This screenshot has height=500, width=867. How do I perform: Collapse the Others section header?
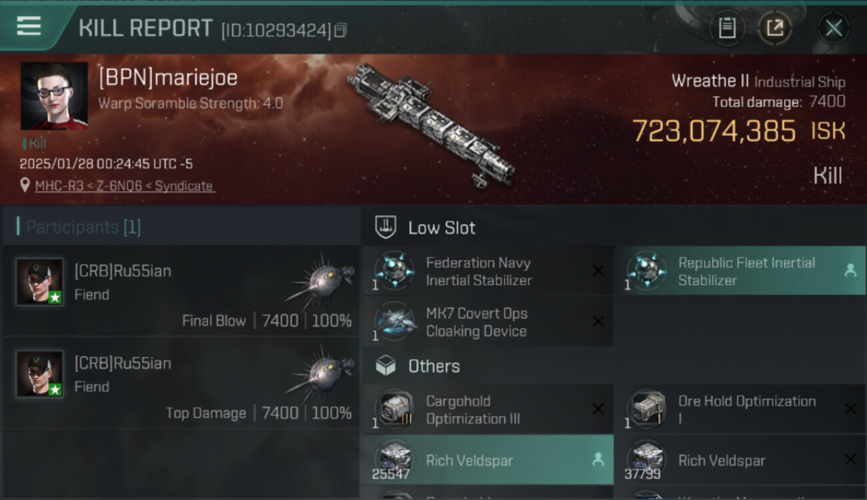pyautogui.click(x=614, y=366)
